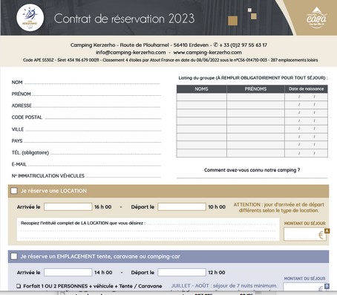The width and height of the screenshot is (337, 295).
Task: Click the phone symbol before the number
Action: coord(215,45)
